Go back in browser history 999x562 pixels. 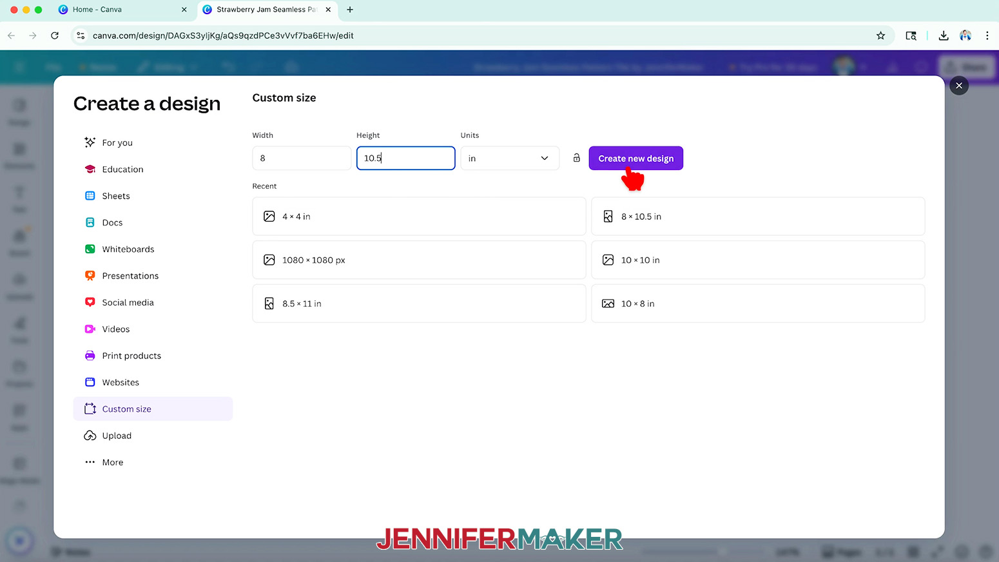(12, 35)
